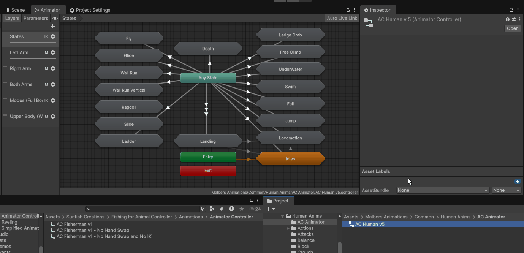The width and height of the screenshot is (524, 253).
Task: Toggle the Inspector panel lock icon
Action: tap(511, 10)
